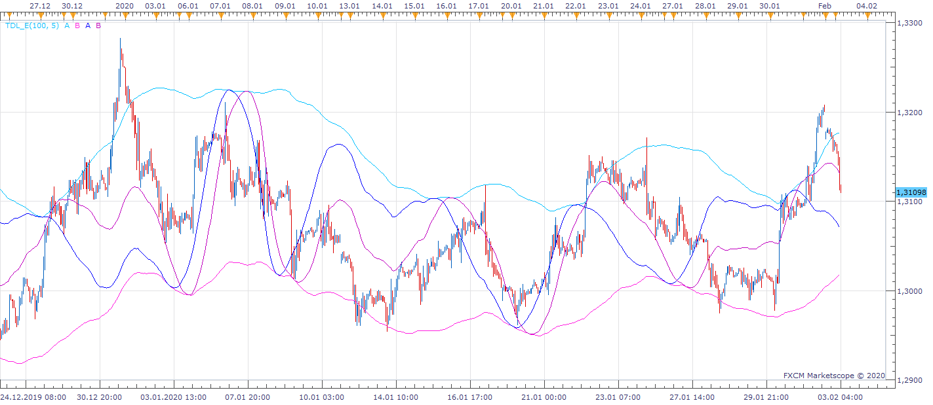The height and width of the screenshot is (405, 933).
Task: Click the orange marker below 07.01
Action: (x=220, y=16)
